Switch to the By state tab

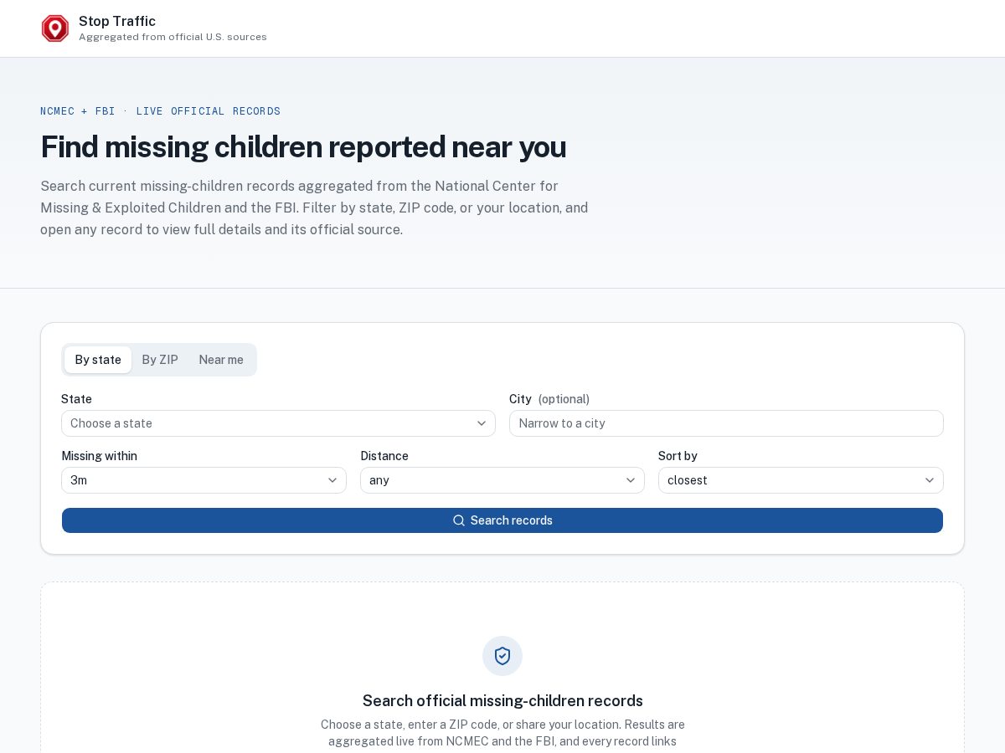click(x=98, y=360)
